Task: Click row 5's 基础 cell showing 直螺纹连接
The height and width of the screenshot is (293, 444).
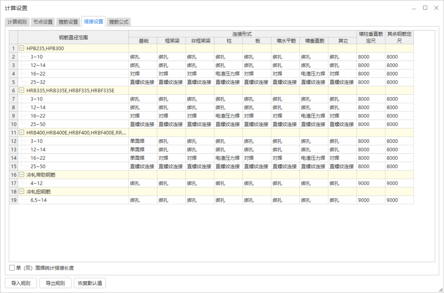Action: [x=143, y=82]
